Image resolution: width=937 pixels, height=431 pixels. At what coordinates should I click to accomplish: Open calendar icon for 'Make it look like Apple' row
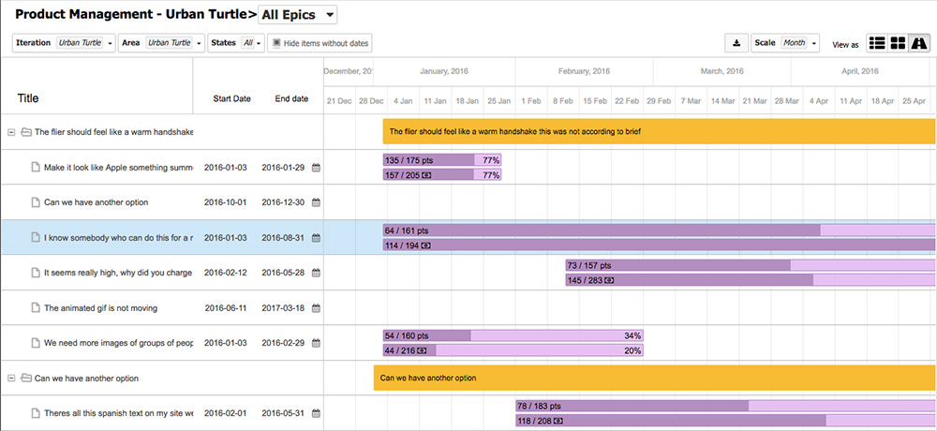point(316,167)
